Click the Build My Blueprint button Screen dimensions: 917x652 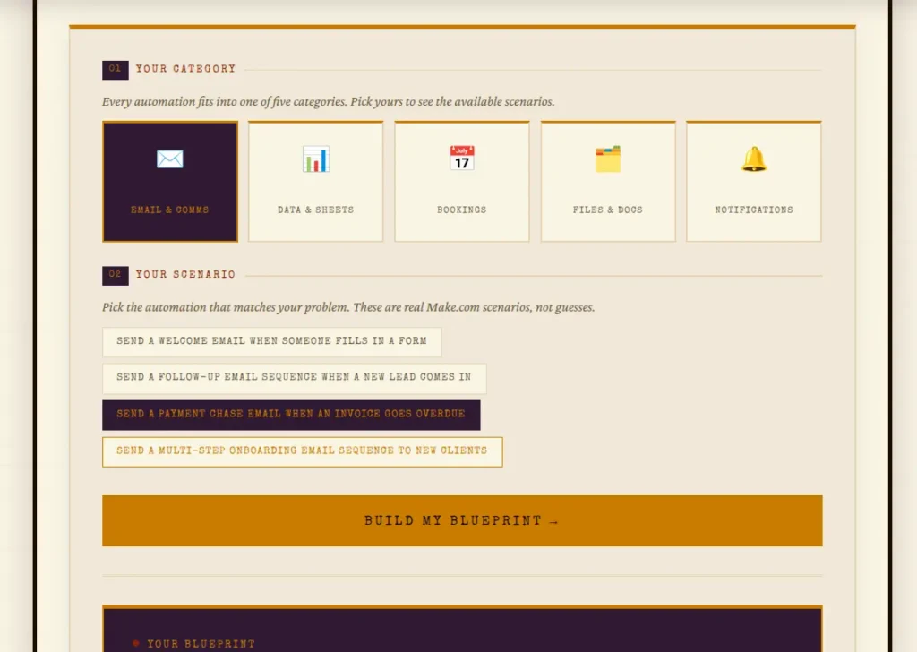pos(462,520)
